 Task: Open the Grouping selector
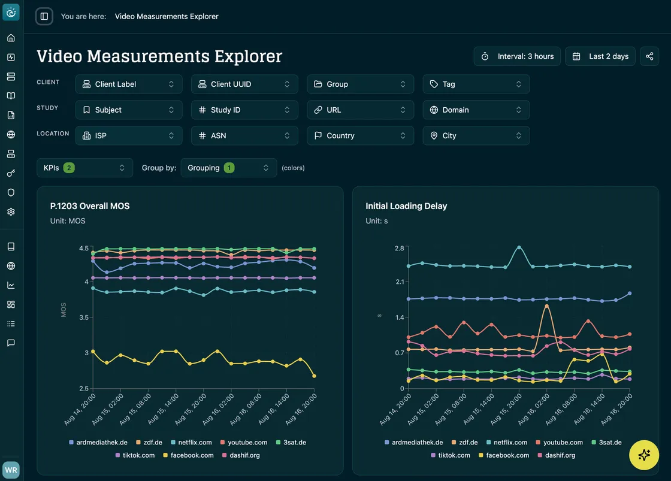229,168
